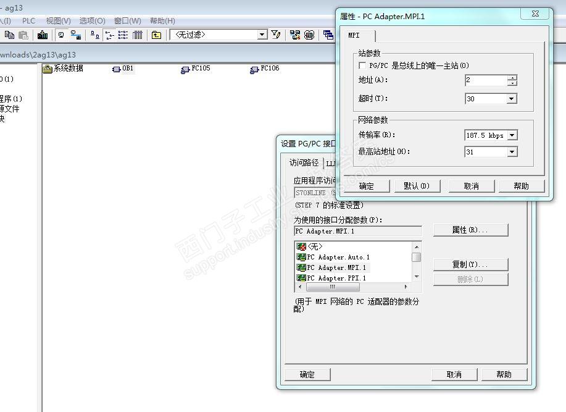This screenshot has width=566, height=412.
Task: Click the interface list scroll-right arrow
Action: tap(406, 287)
